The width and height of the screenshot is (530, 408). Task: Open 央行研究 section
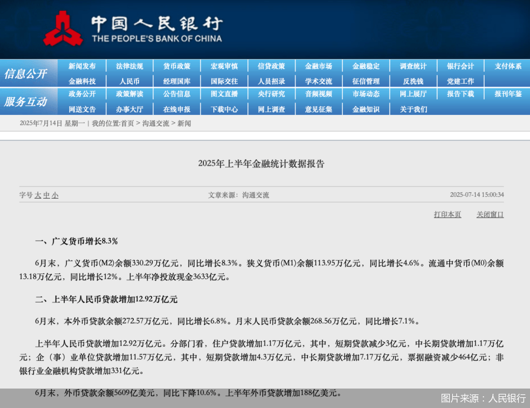coord(271,94)
